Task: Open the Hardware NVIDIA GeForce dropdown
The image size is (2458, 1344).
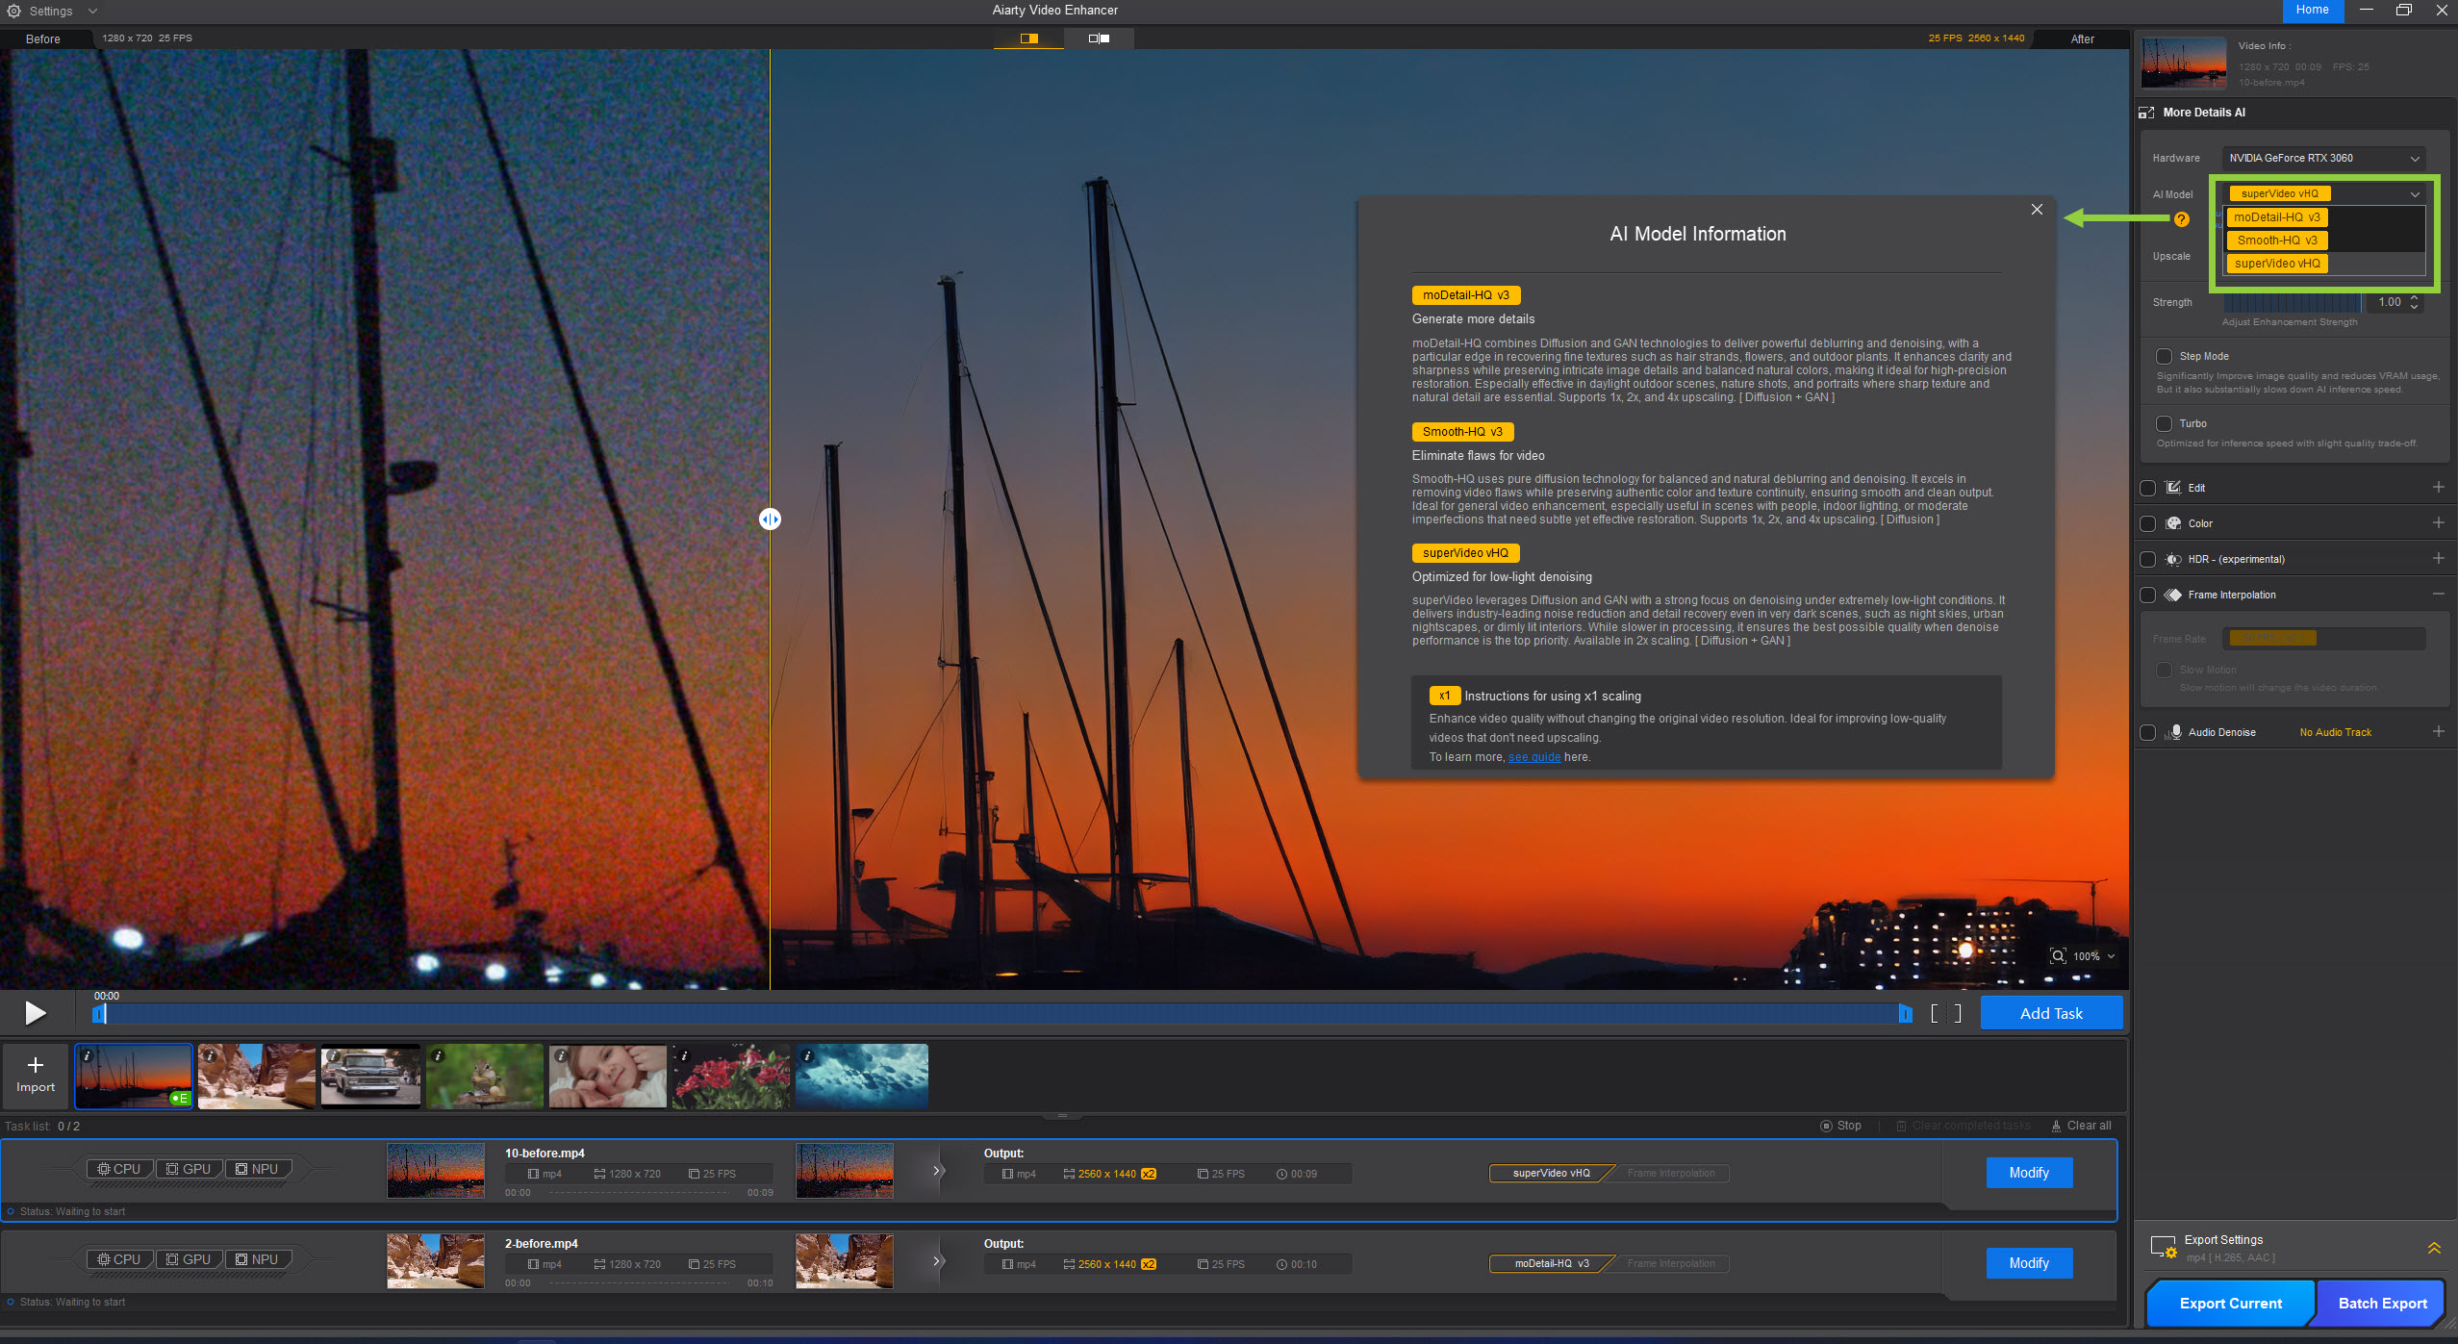Action: [x=2322, y=159]
